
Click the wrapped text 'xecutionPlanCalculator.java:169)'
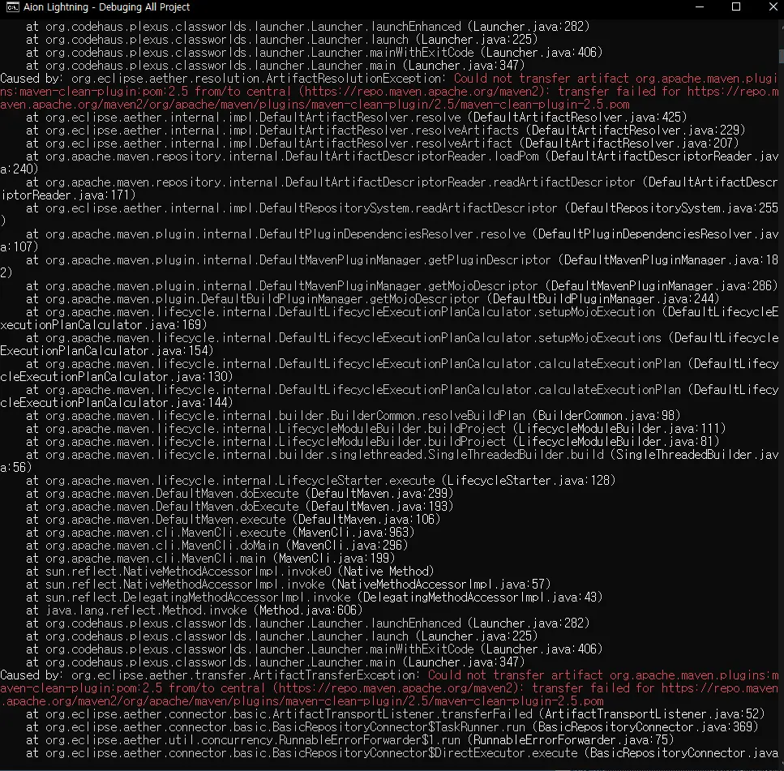coord(104,325)
